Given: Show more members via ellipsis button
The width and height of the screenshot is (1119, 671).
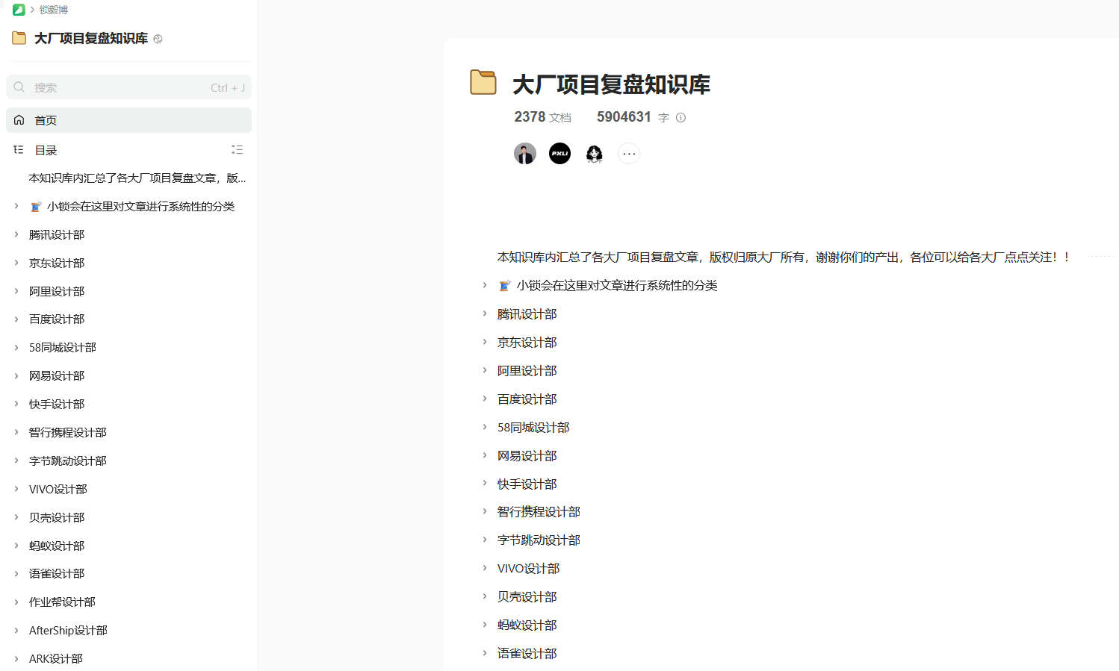Looking at the screenshot, I should 629,154.
